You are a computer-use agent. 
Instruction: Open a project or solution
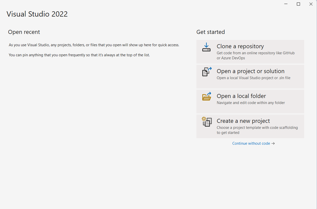point(250,76)
